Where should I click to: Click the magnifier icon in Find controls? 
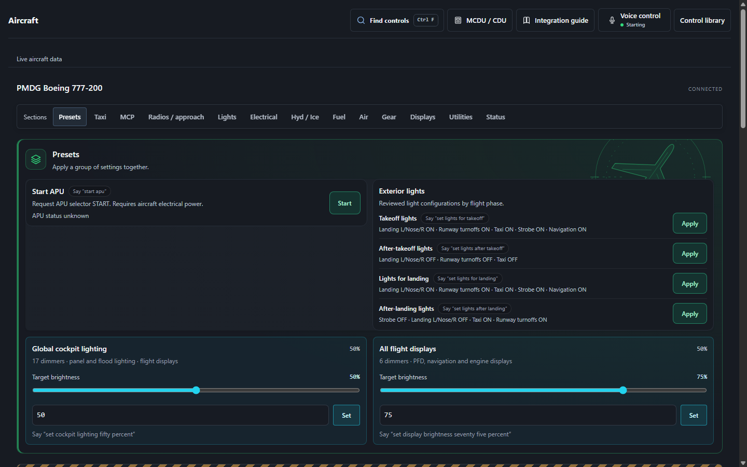pyautogui.click(x=361, y=20)
